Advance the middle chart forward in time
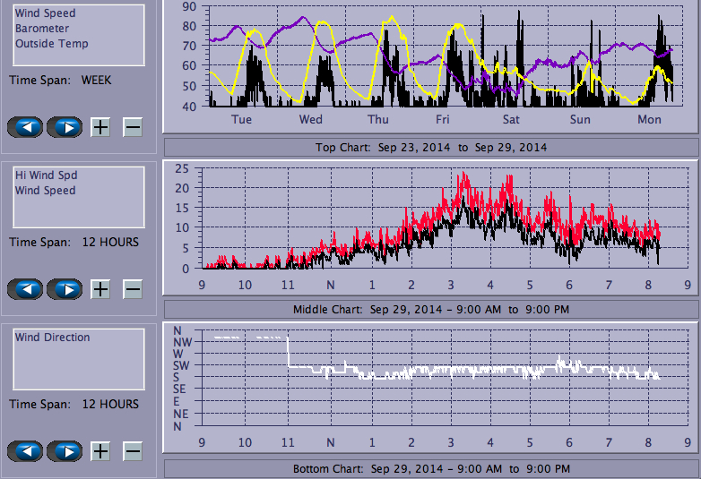The image size is (701, 479). [x=65, y=289]
